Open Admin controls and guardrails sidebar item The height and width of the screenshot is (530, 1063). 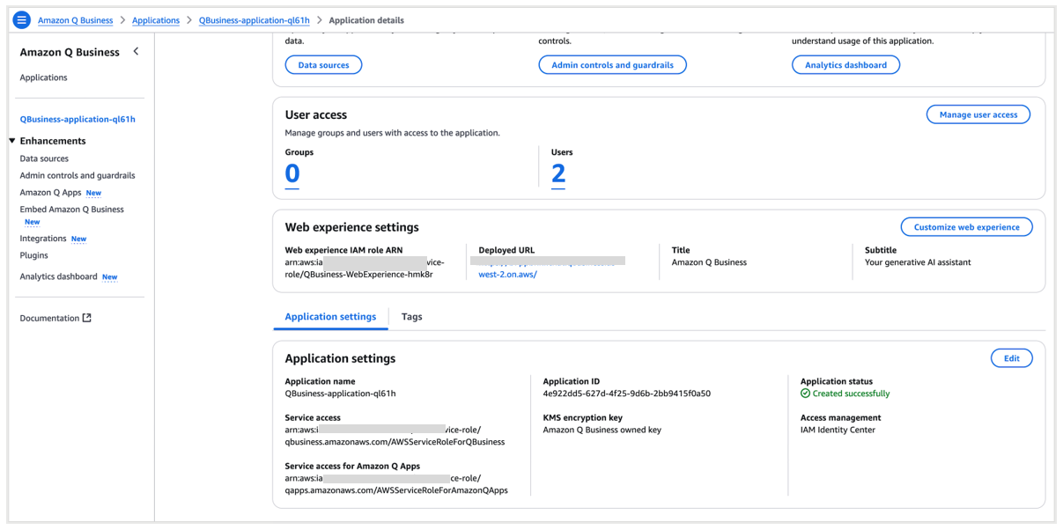pyautogui.click(x=78, y=175)
